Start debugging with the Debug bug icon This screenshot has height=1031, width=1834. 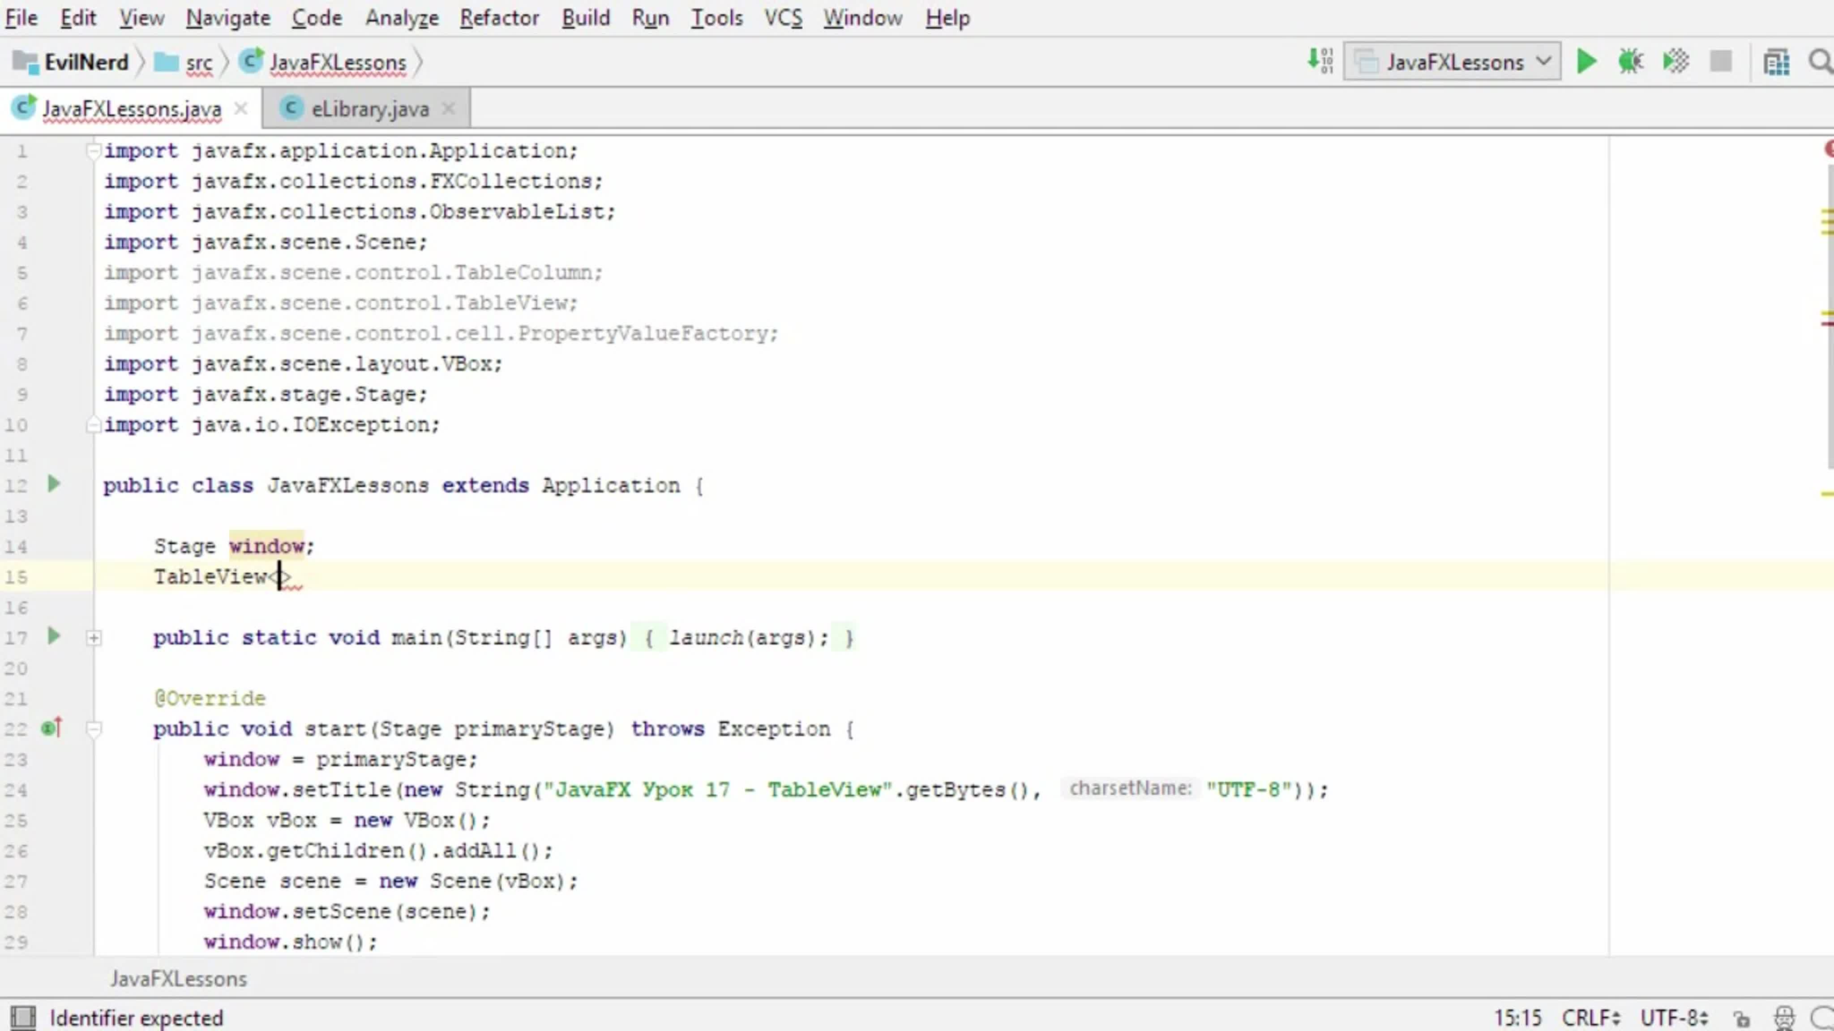click(x=1630, y=62)
